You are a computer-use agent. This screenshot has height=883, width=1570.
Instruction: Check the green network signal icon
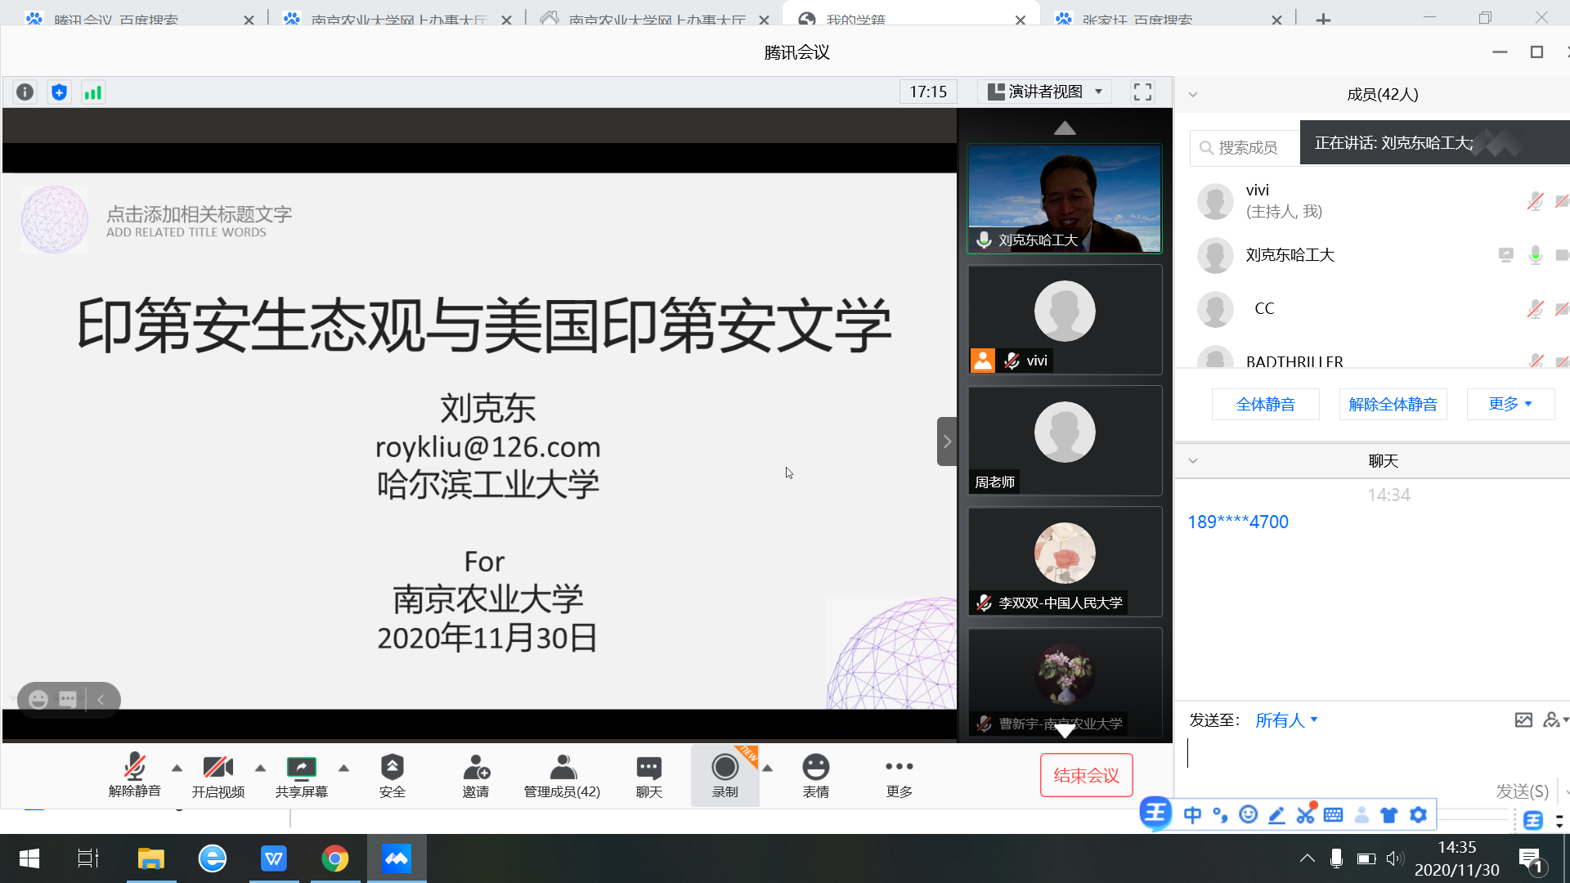click(93, 92)
